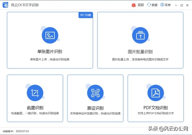Image resolution: width=192 pixels, height=135 pixels.
Task: Click the 热门功能 badge
Action: (x=86, y=15)
